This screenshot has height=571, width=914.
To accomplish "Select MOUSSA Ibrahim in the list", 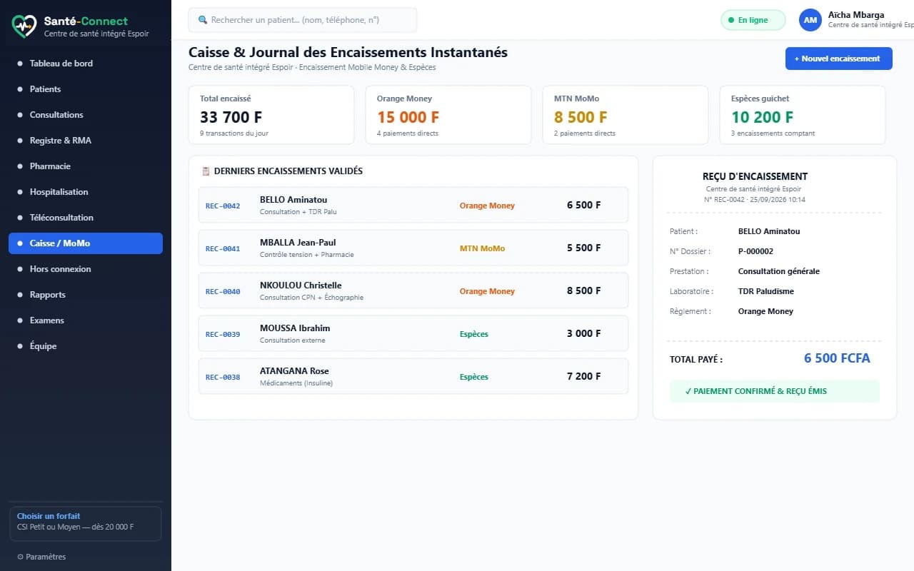I will (295, 328).
